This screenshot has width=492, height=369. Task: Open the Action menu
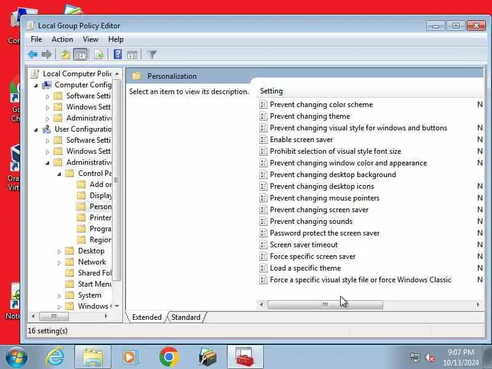62,39
